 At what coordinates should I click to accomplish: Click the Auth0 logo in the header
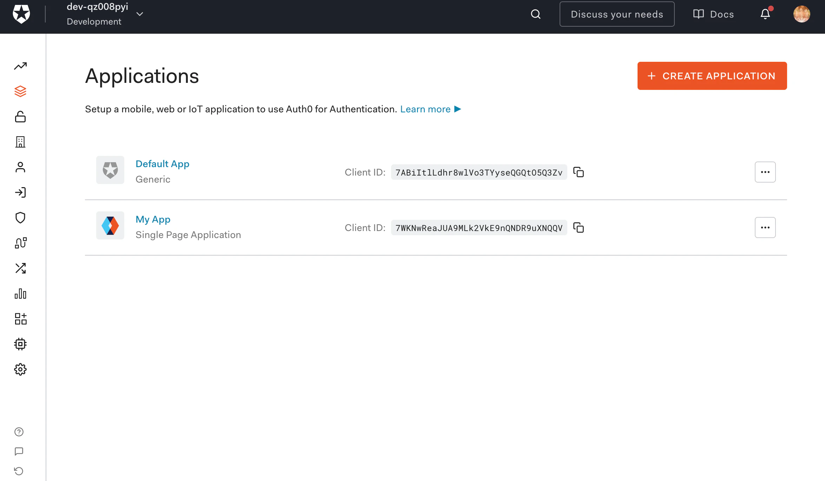tap(21, 14)
